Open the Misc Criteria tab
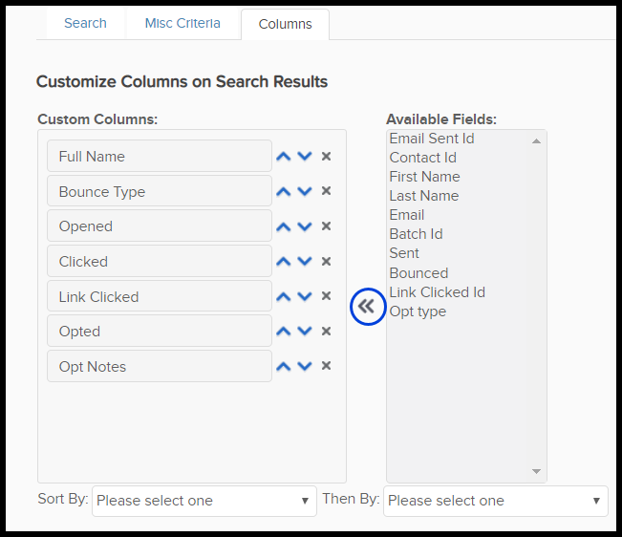Viewport: 622px width, 537px height. pos(182,23)
